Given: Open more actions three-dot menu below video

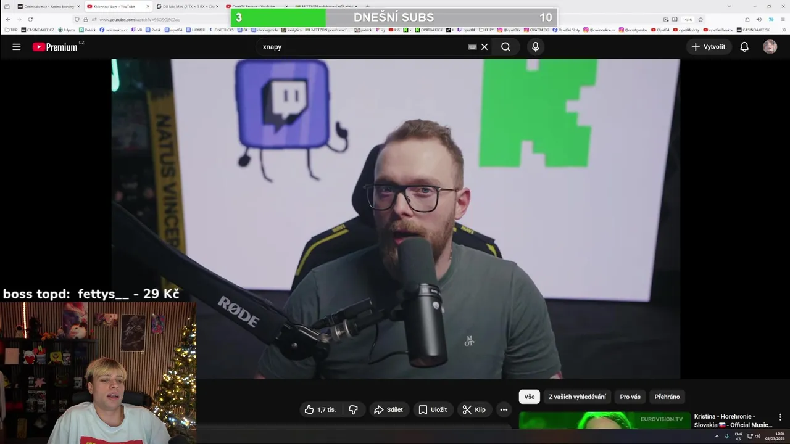Looking at the screenshot, I should click(x=504, y=409).
